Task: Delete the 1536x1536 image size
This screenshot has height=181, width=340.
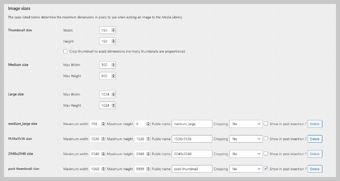Action: [315, 139]
